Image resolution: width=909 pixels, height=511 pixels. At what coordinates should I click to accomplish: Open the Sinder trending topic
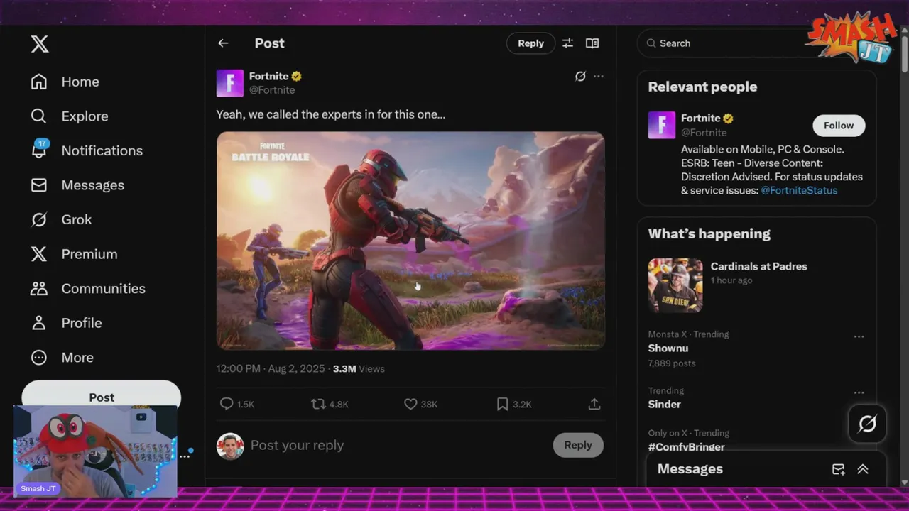665,405
